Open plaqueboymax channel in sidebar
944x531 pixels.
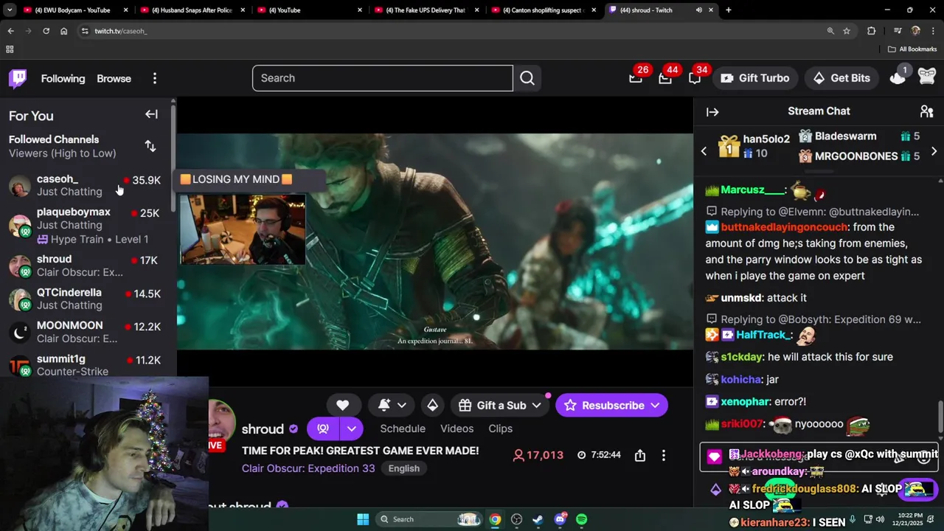[x=87, y=225]
